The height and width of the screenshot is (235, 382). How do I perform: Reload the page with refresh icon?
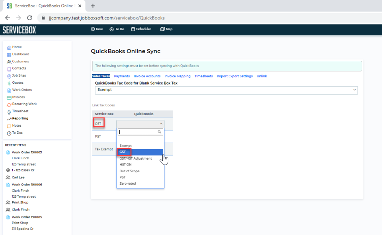[x=29, y=18]
